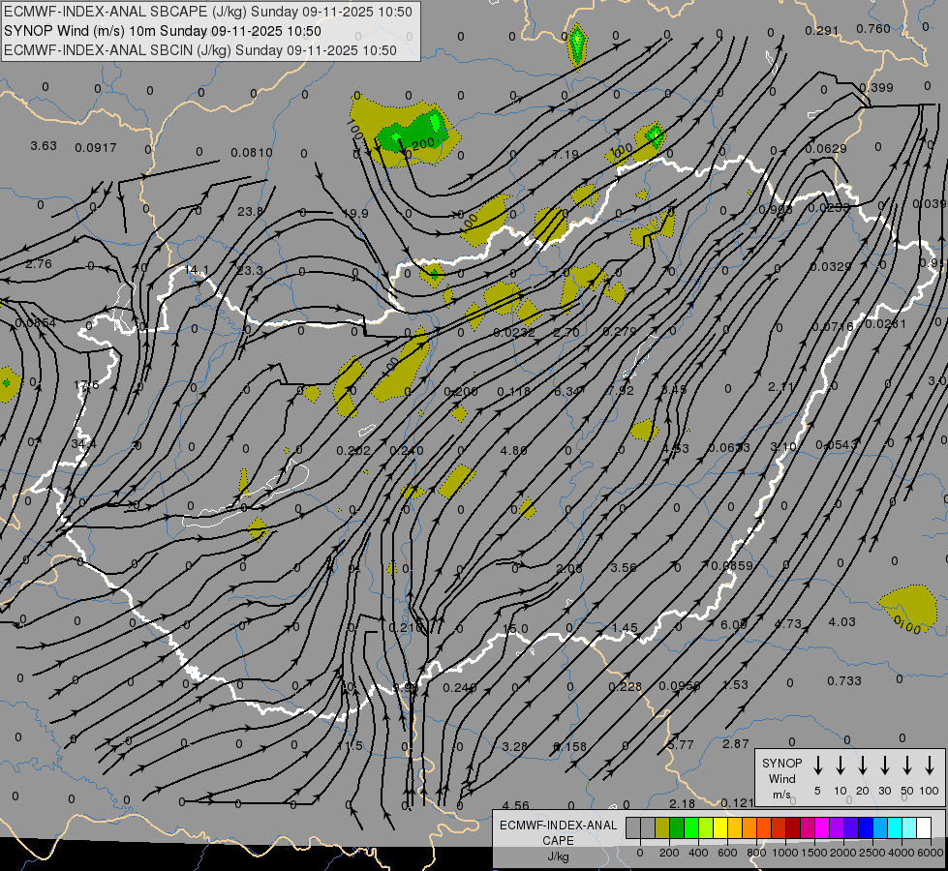Click the map value 0.0329

[831, 266]
